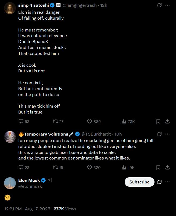Screen dimensions: 176x216
Task: Bookmark Temporary Solutions' comment
Action: [159, 167]
